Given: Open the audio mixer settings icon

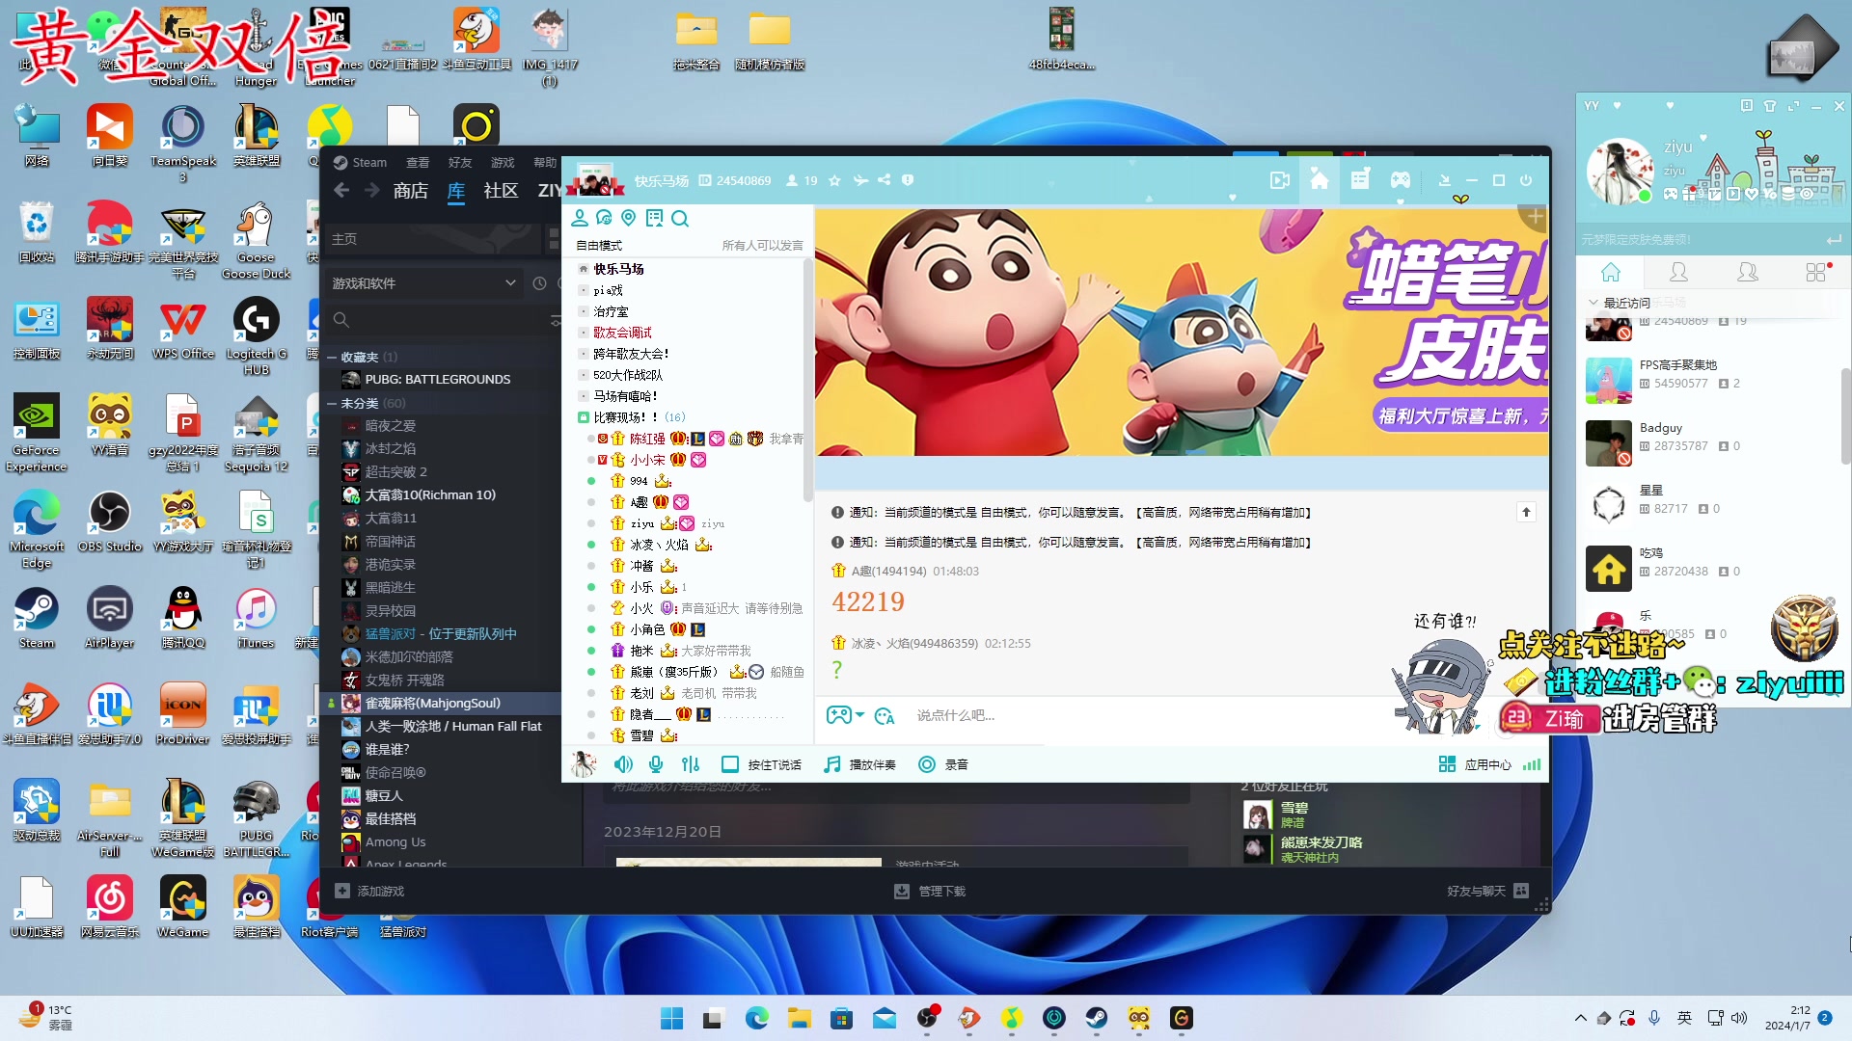Looking at the screenshot, I should (x=691, y=764).
